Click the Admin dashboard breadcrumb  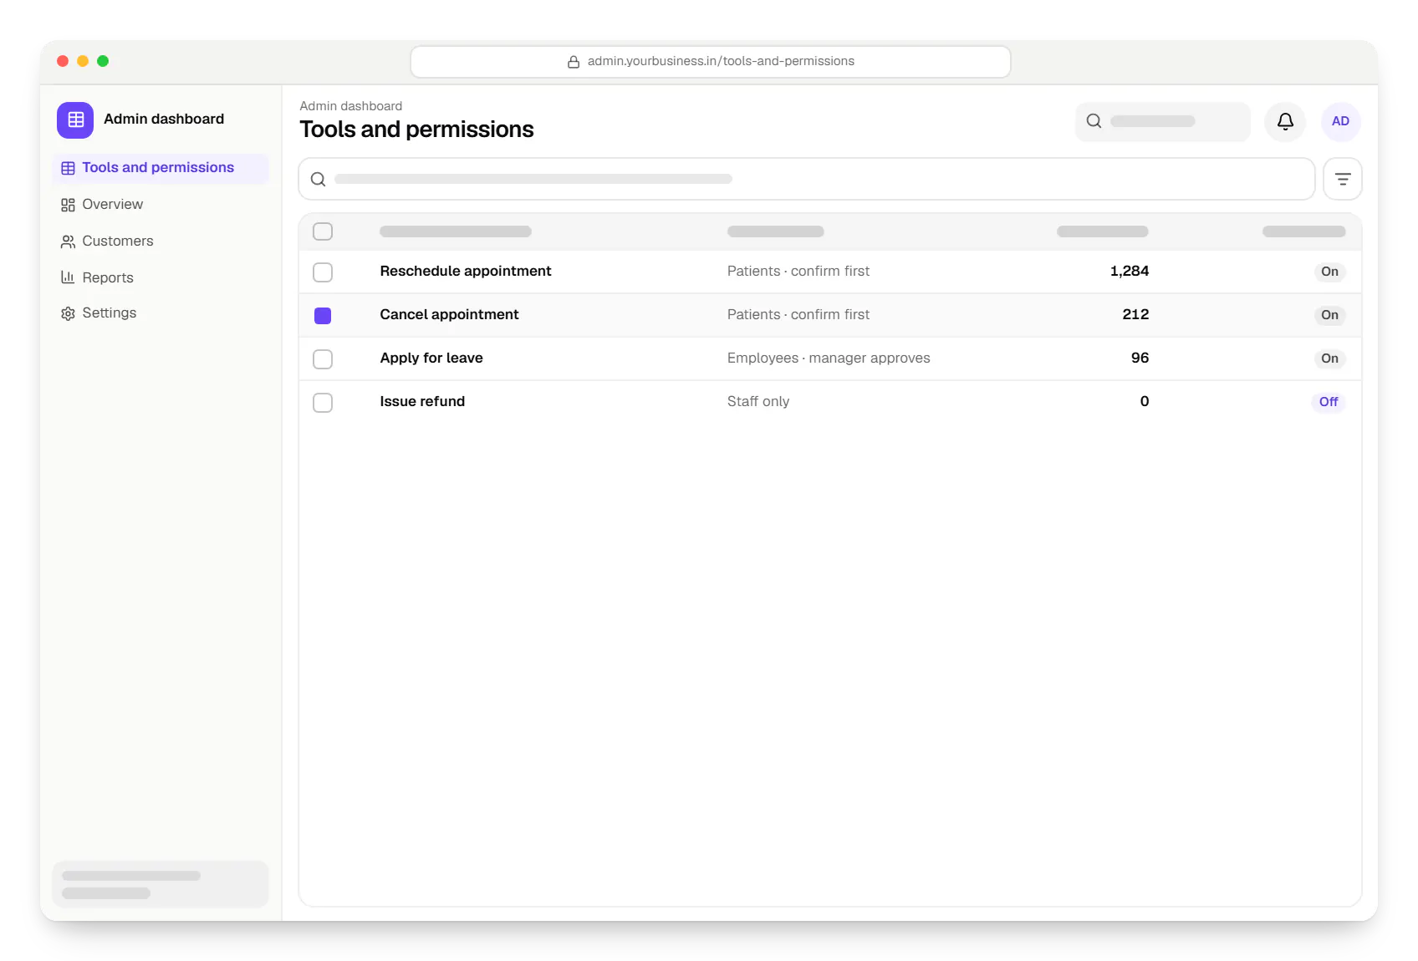point(351,106)
